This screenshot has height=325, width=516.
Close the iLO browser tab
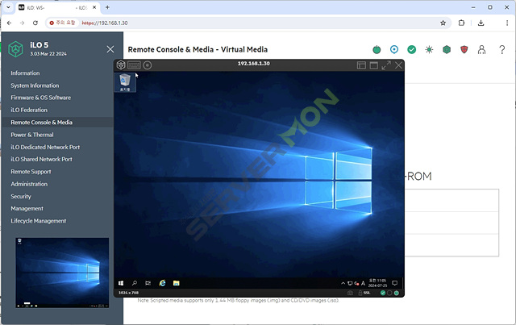[x=94, y=7]
